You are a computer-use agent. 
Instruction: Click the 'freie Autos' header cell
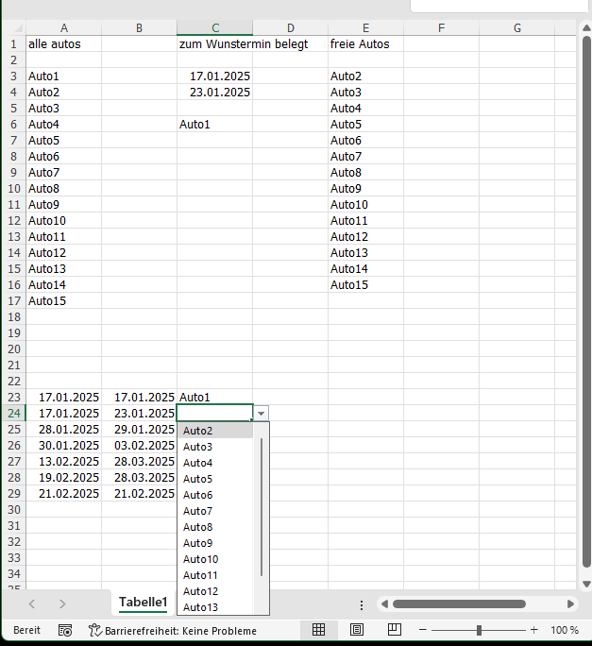pos(365,44)
